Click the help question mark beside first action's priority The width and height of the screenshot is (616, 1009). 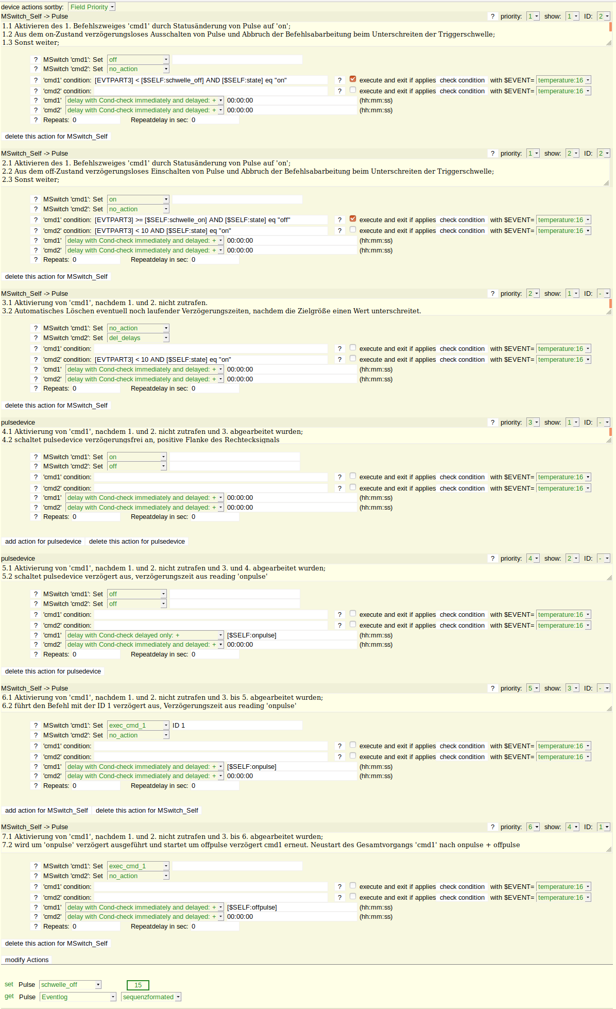pyautogui.click(x=492, y=16)
